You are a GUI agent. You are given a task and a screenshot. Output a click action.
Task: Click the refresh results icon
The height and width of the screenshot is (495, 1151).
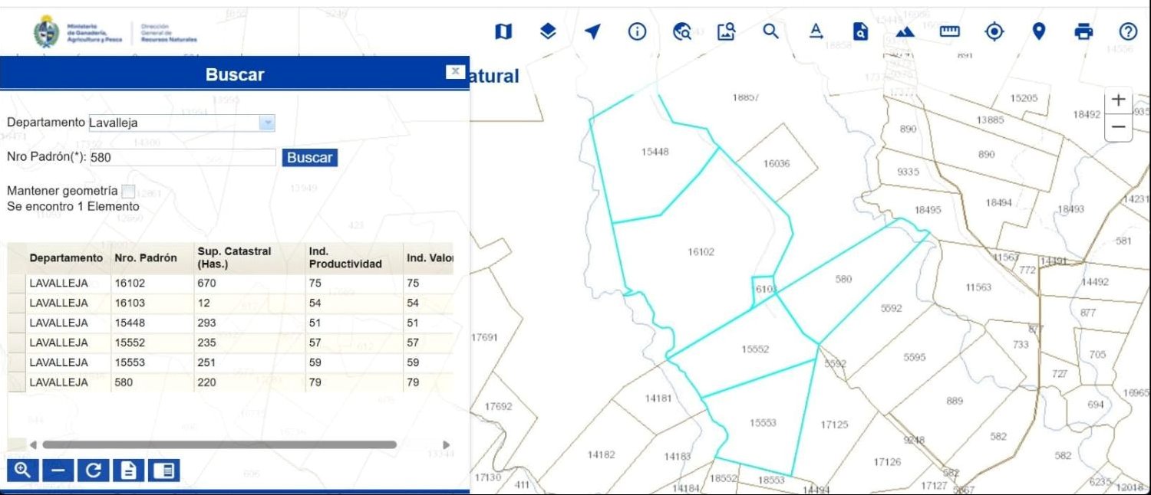[x=93, y=470]
